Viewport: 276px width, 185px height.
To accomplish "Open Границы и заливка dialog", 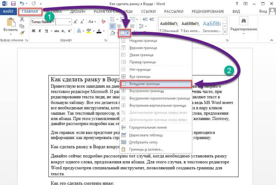I will (156, 149).
